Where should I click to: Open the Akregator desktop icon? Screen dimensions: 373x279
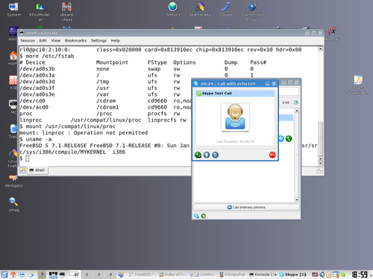(x=14, y=181)
